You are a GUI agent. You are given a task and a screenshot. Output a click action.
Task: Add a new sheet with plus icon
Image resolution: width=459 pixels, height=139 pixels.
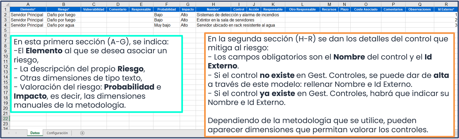82,133
